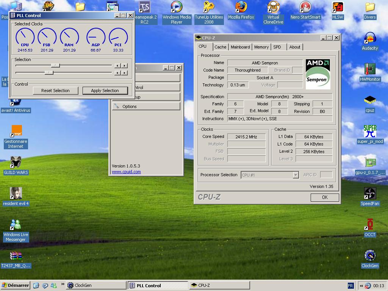Screen dimensions: 388x291
Task: Step top Selection slider left arrow
Action: 117,66
